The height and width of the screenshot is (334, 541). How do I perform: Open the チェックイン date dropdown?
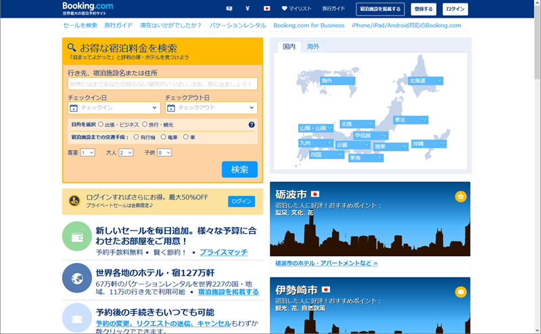[x=114, y=108]
